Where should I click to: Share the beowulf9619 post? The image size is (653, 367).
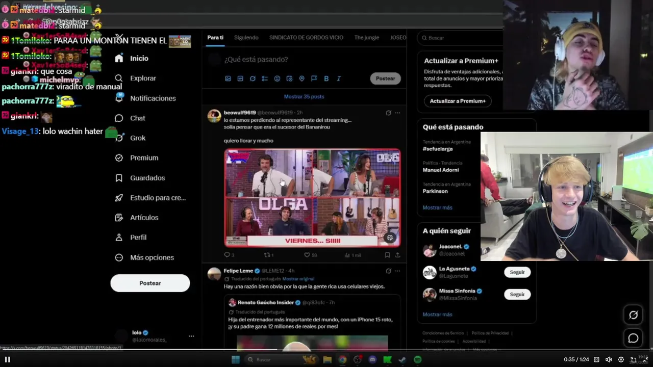397,255
